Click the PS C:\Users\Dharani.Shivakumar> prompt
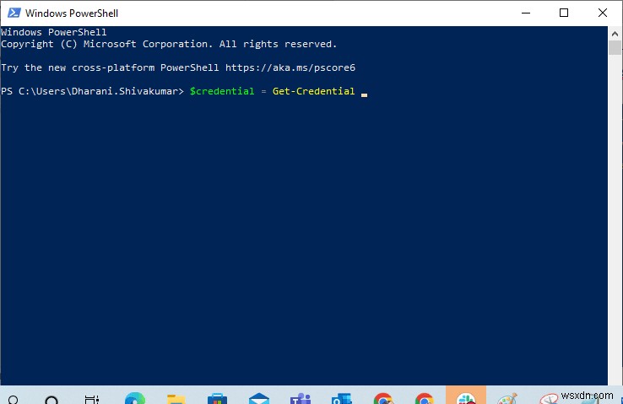Image resolution: width=623 pixels, height=404 pixels. tap(92, 91)
